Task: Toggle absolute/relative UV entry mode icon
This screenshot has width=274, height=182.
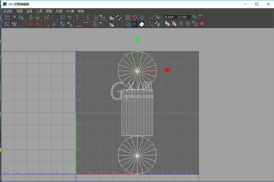Action: click(201, 17)
